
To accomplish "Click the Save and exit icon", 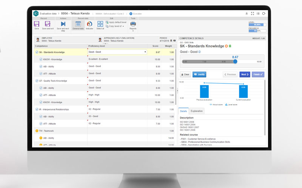I will click(x=48, y=24).
